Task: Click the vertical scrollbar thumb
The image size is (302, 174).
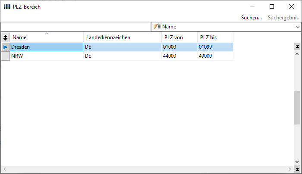Action: [x=297, y=108]
